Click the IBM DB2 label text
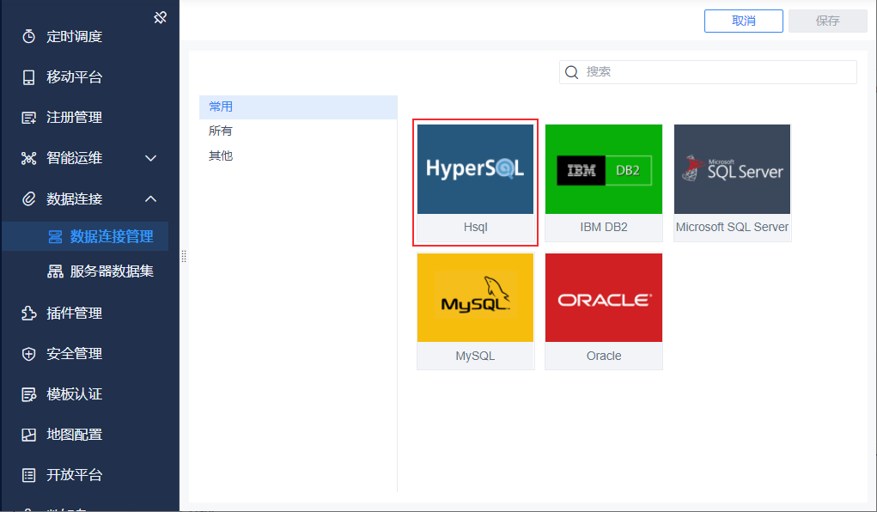The image size is (877, 512). pyautogui.click(x=604, y=227)
